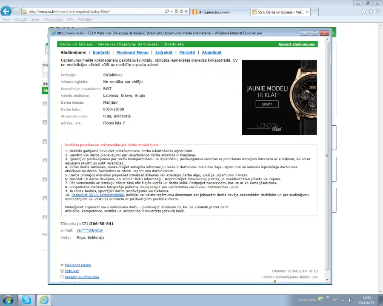Click the page favicon in the address bar
The height and width of the screenshot is (306, 383).
tap(25, 11)
